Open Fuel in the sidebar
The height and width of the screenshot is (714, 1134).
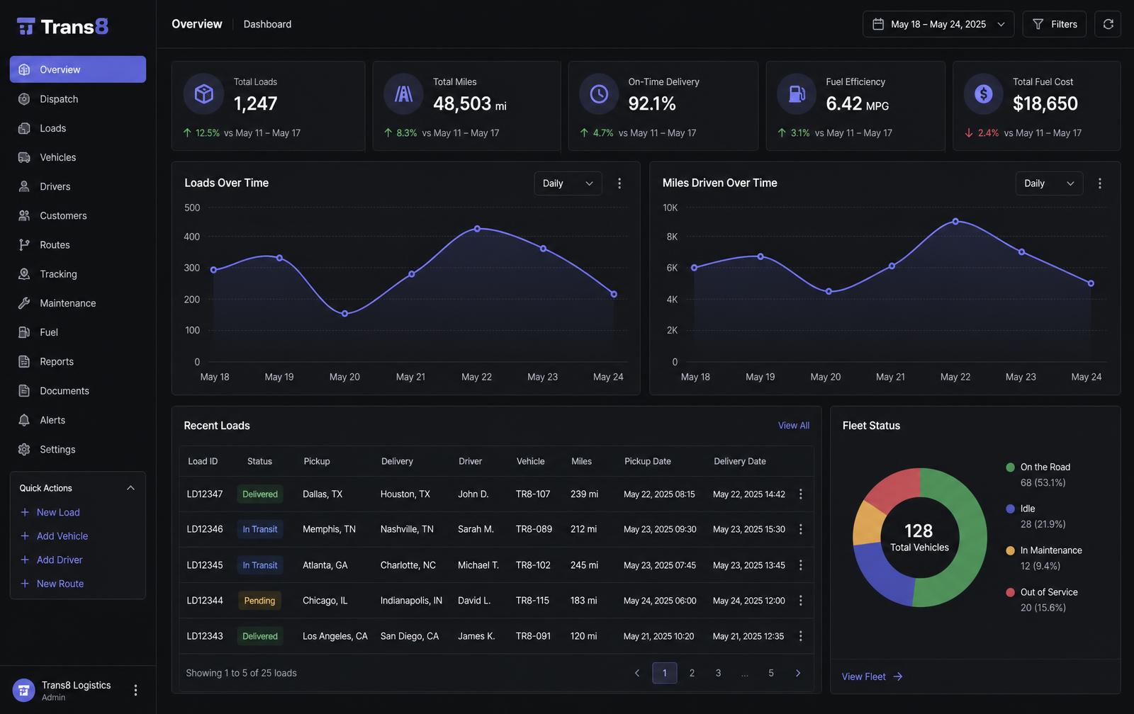coord(78,332)
